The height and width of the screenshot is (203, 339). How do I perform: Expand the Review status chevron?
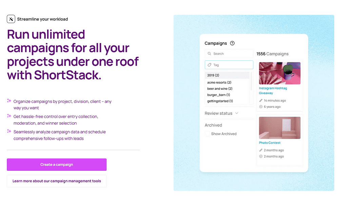pyautogui.click(x=237, y=113)
